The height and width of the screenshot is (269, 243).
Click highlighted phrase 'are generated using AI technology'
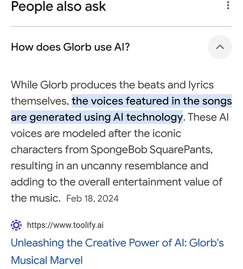pyautogui.click(x=97, y=117)
